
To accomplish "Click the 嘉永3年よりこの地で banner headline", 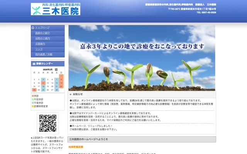I will [142, 46].
